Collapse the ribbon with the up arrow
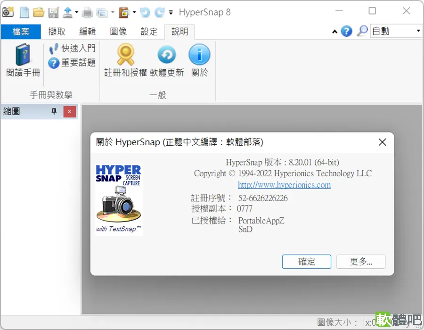 point(335,32)
